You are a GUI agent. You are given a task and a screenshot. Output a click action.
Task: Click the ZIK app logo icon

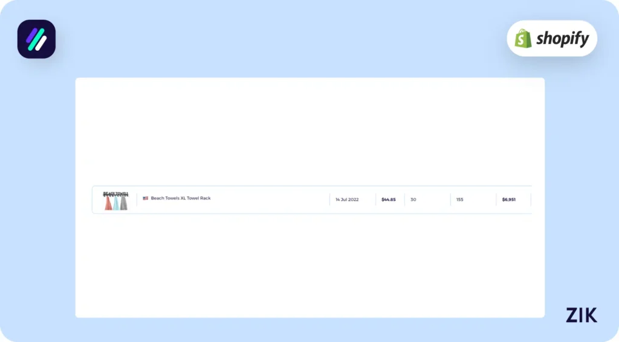click(x=36, y=39)
